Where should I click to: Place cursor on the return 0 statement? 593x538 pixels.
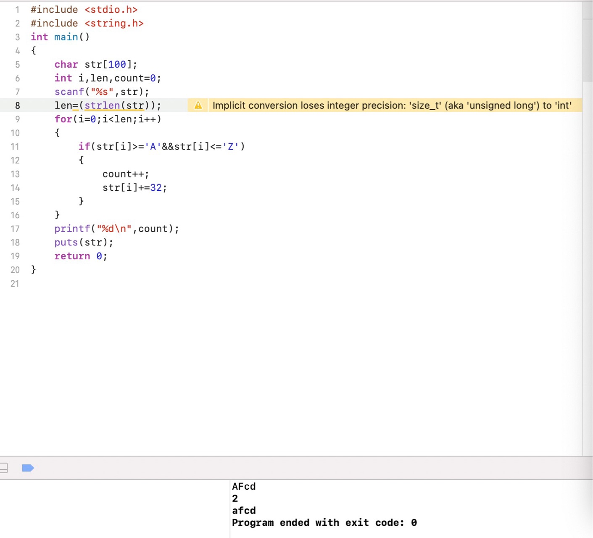pos(80,256)
